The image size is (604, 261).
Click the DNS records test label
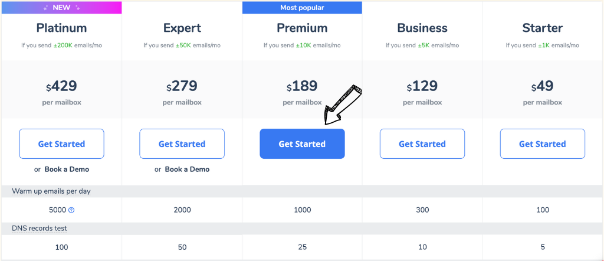40,229
